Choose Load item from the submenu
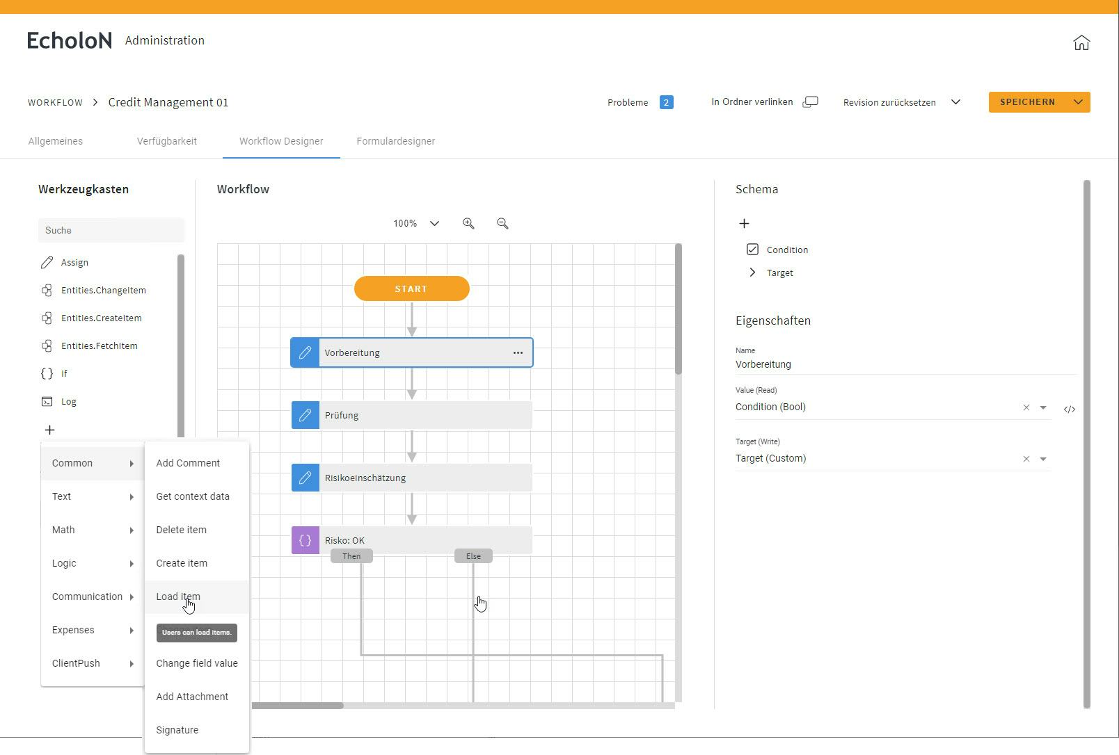1119x755 pixels. (x=197, y=596)
